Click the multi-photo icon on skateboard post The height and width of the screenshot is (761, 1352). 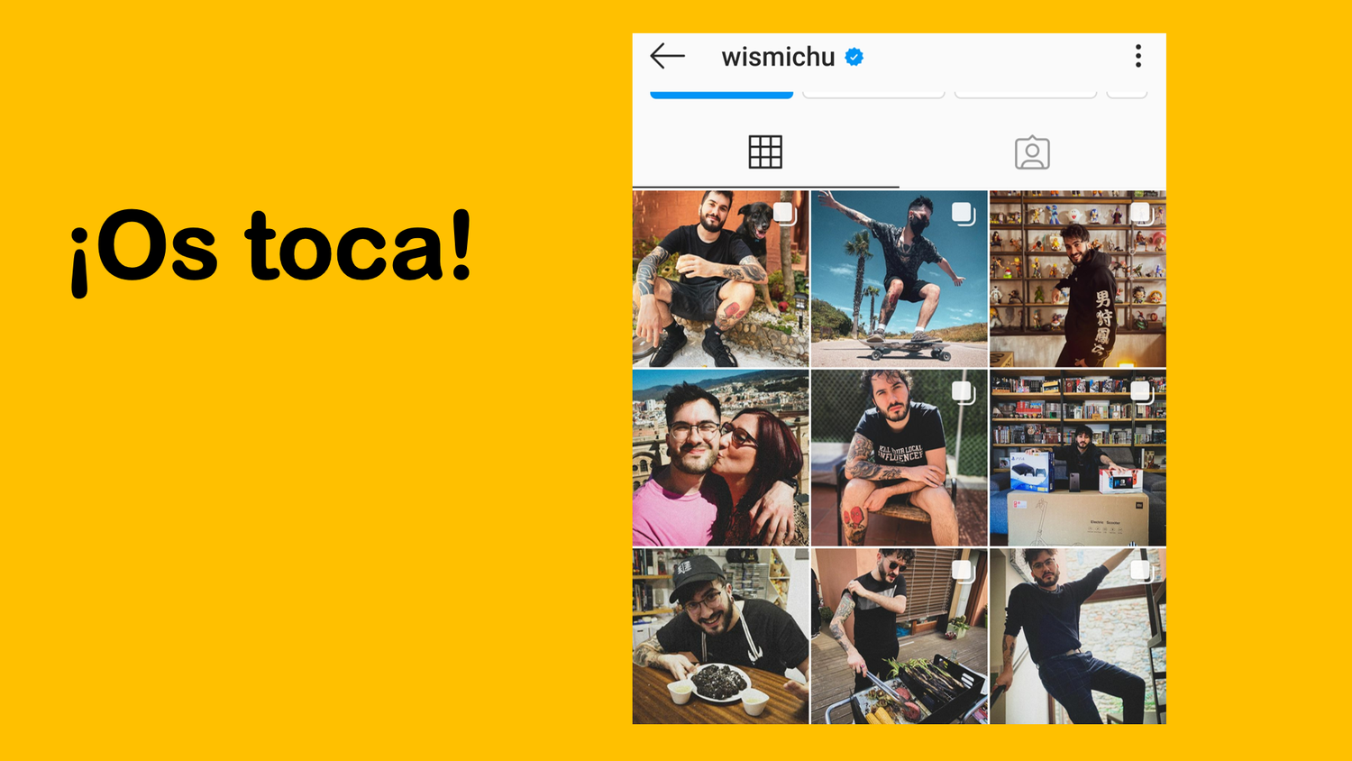(964, 214)
